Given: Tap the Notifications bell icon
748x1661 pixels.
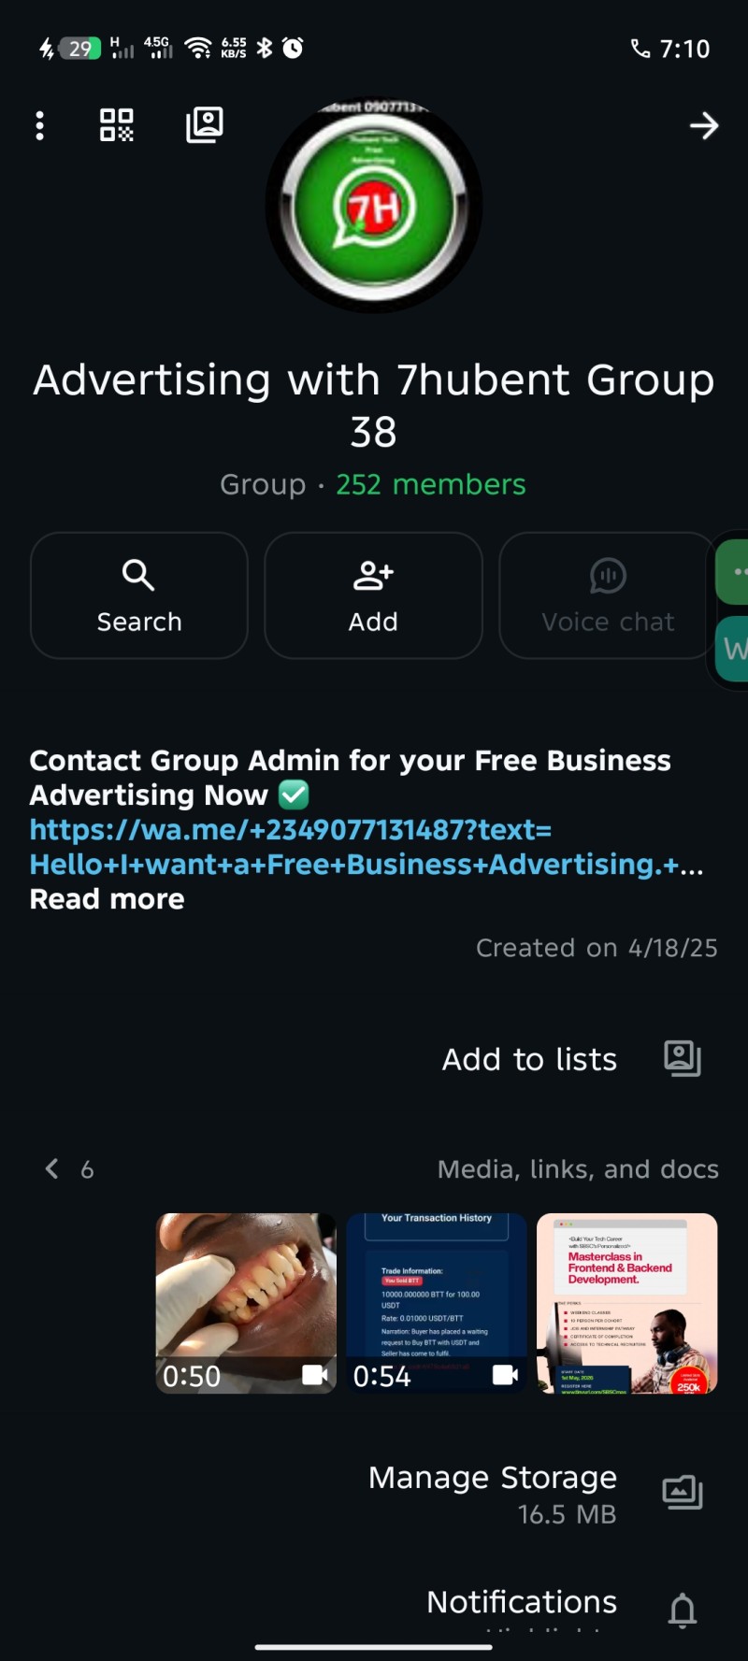Looking at the screenshot, I should coord(683,1610).
